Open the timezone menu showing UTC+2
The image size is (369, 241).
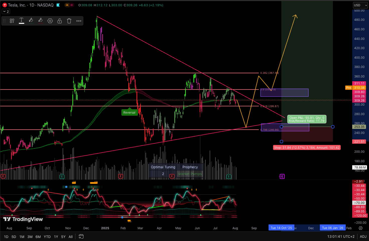point(341,236)
